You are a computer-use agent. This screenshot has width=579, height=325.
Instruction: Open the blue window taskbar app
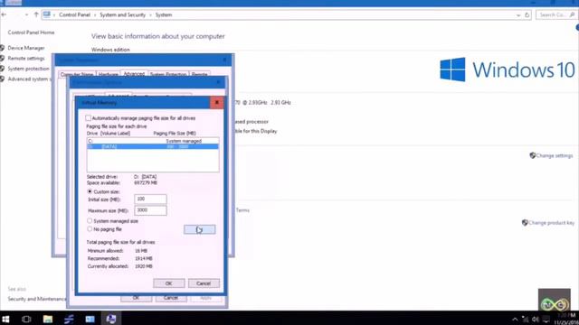coord(90,319)
